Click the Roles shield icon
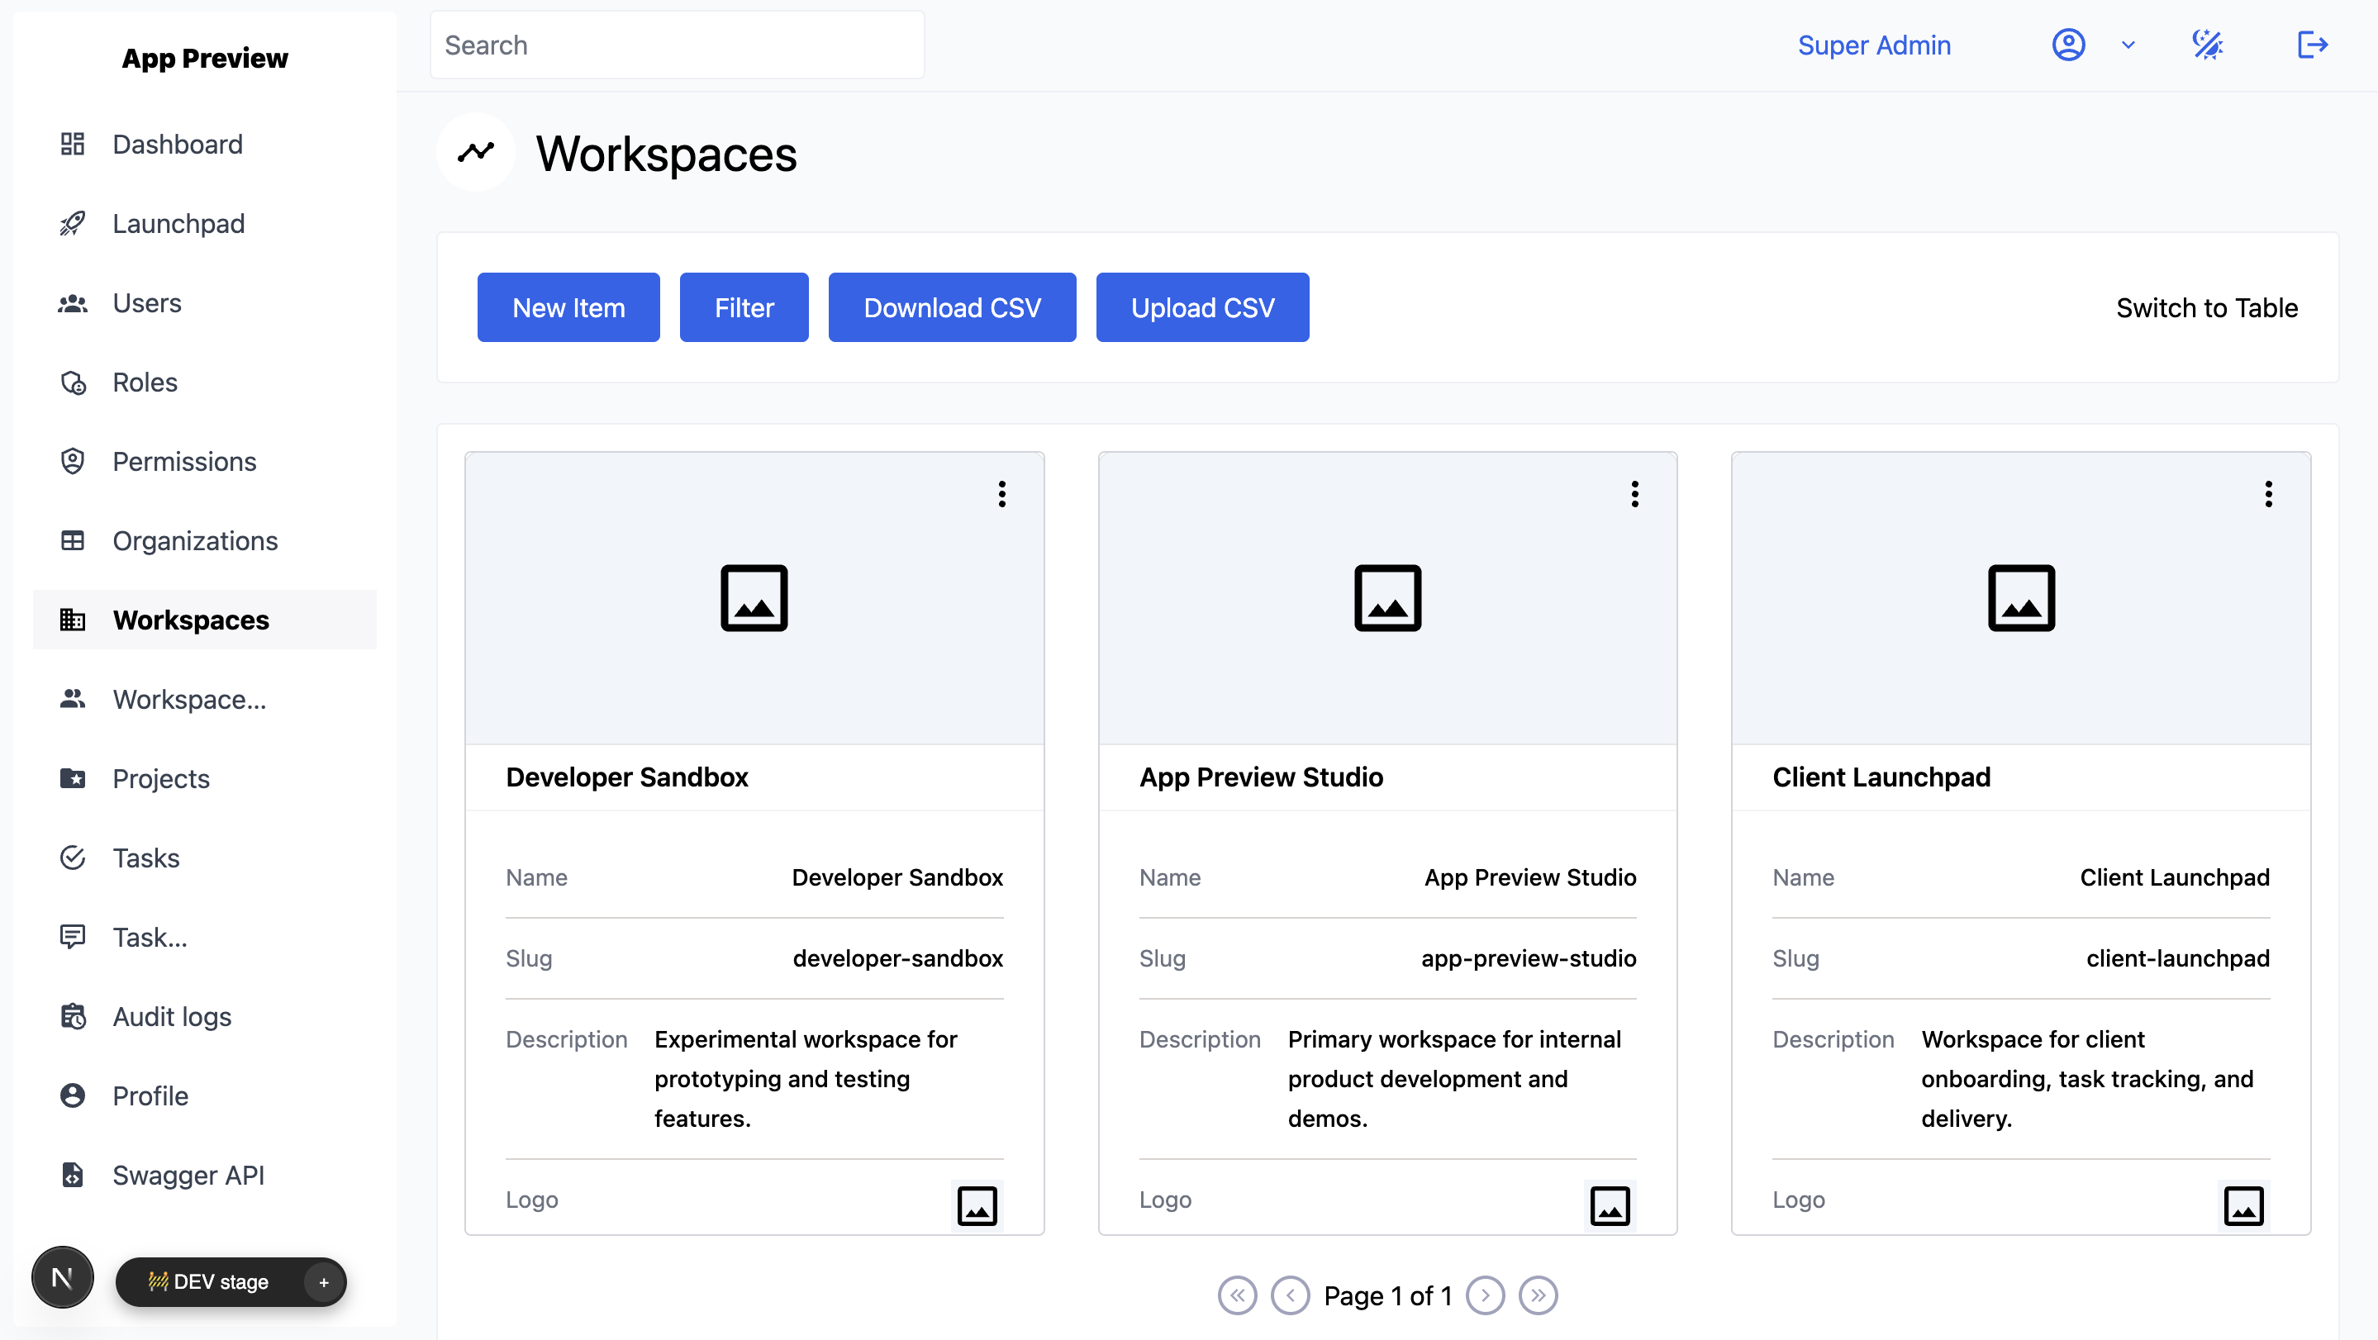Viewport: 2378px width, 1340px height. tap(72, 382)
